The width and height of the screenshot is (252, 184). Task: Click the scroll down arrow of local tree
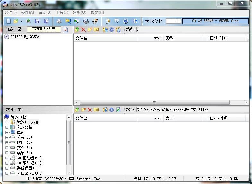(x=69, y=172)
